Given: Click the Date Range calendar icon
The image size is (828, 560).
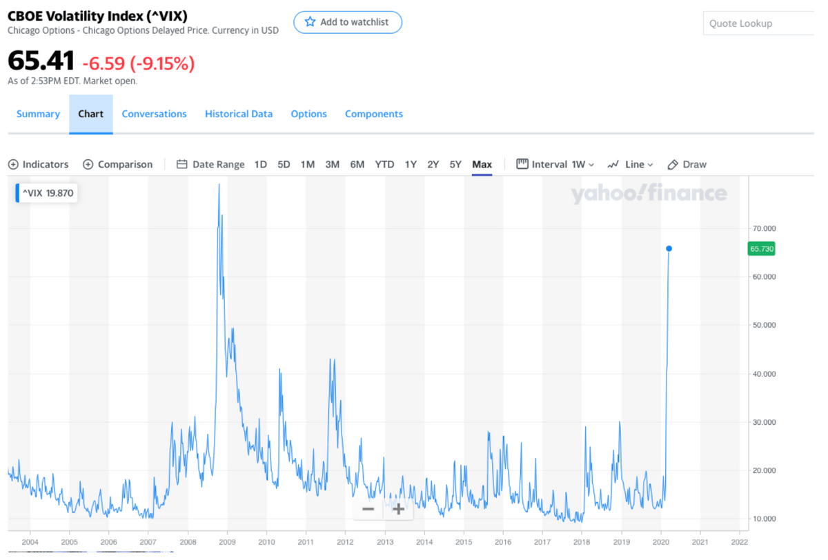Looking at the screenshot, I should tap(182, 164).
